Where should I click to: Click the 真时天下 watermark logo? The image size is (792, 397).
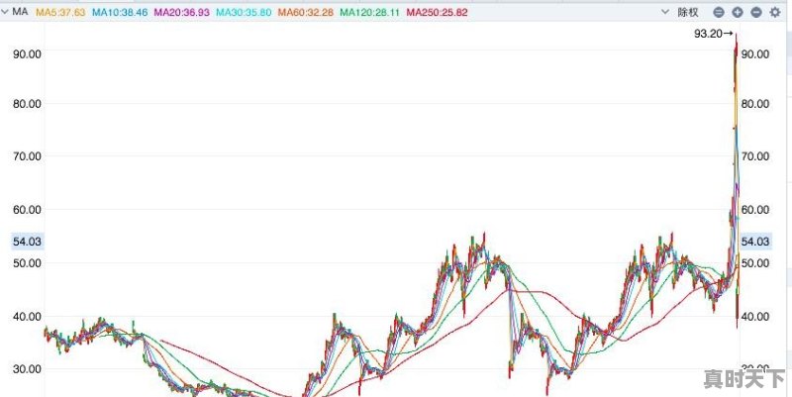[x=742, y=379]
